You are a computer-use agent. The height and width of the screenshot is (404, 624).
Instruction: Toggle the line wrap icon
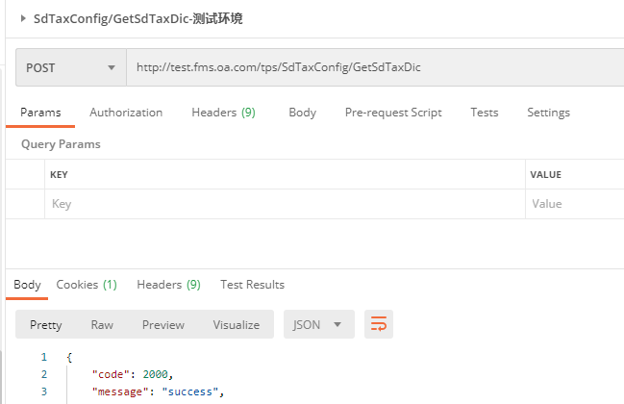click(378, 324)
